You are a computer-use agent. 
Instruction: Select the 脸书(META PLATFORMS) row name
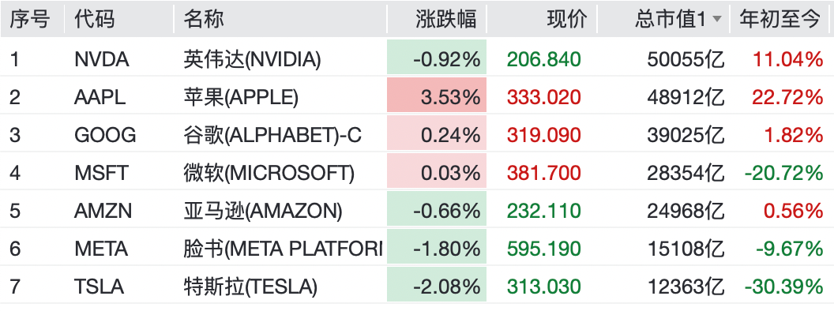[283, 249]
